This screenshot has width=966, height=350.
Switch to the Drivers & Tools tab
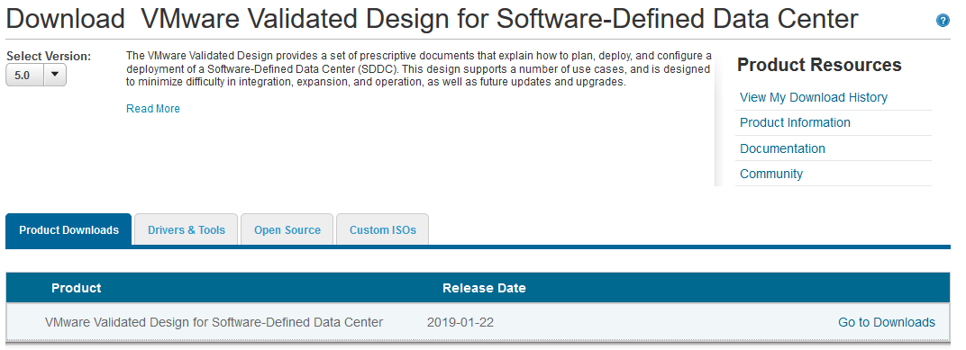pyautogui.click(x=186, y=230)
